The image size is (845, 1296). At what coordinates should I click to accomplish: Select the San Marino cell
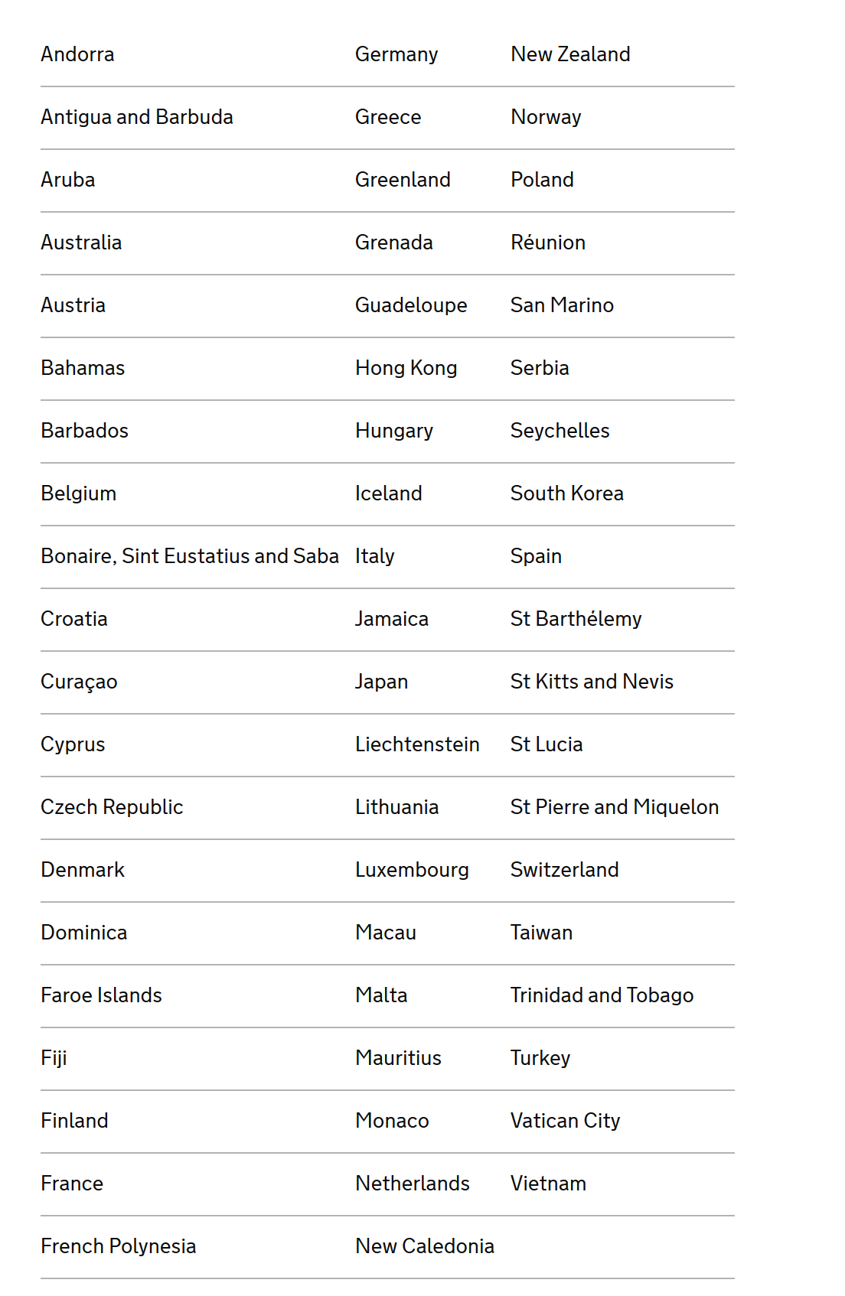pyautogui.click(x=562, y=305)
